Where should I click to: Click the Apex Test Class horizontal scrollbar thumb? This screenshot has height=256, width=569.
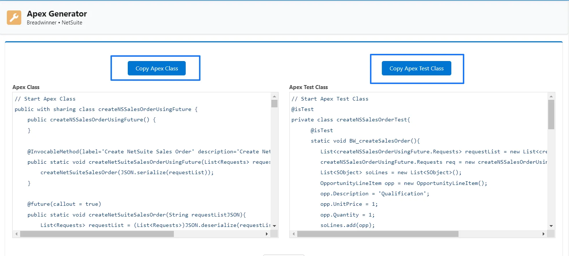pos(378,234)
